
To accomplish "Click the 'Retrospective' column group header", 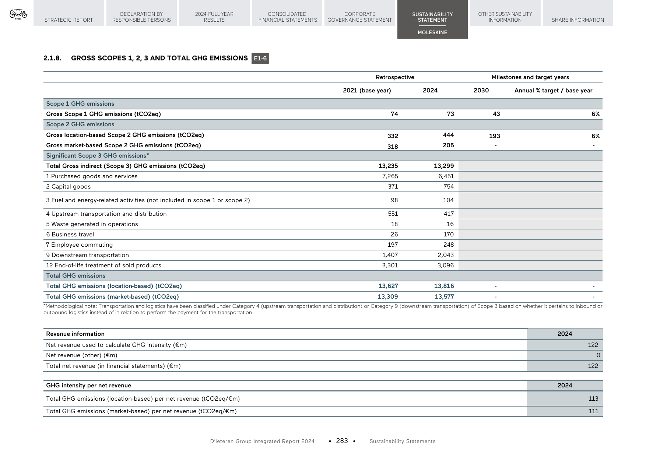I will pyautogui.click(x=395, y=77).
